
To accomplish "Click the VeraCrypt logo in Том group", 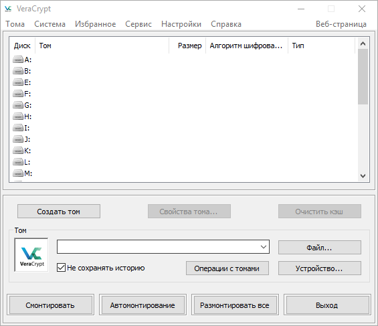I will pos(31,255).
